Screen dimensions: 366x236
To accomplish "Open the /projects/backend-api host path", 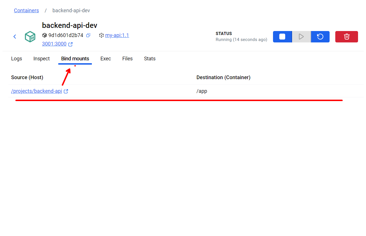I will pos(36,91).
